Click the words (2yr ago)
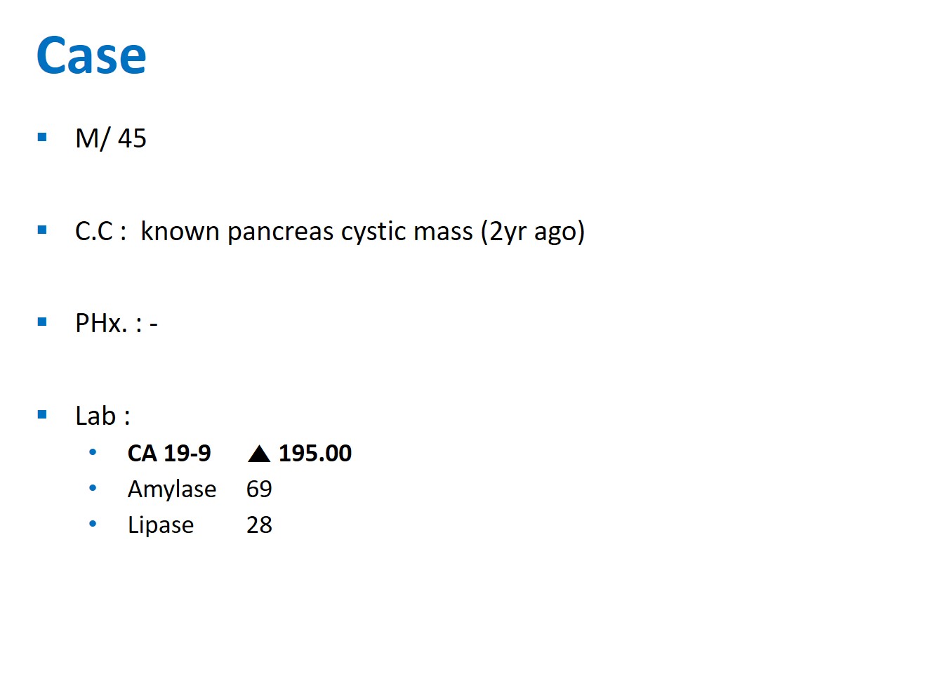933x698 pixels. 533,231
